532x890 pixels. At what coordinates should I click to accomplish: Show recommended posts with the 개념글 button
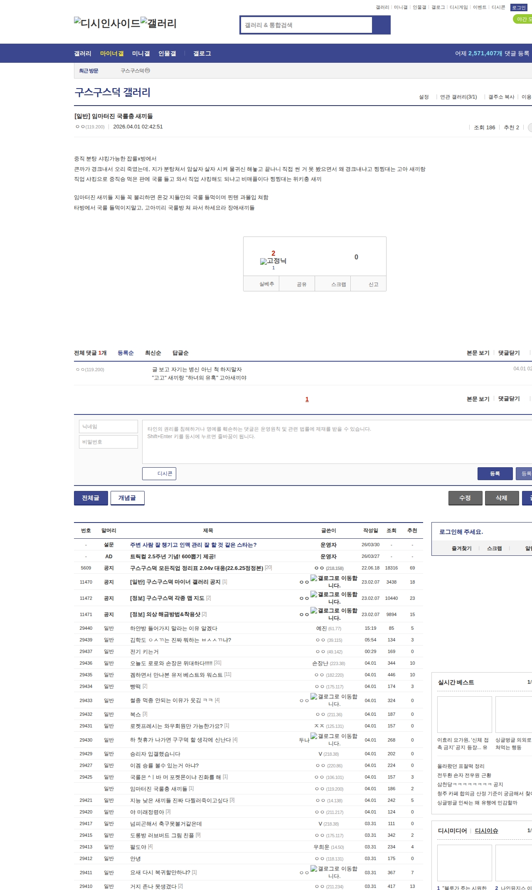pyautogui.click(x=128, y=498)
